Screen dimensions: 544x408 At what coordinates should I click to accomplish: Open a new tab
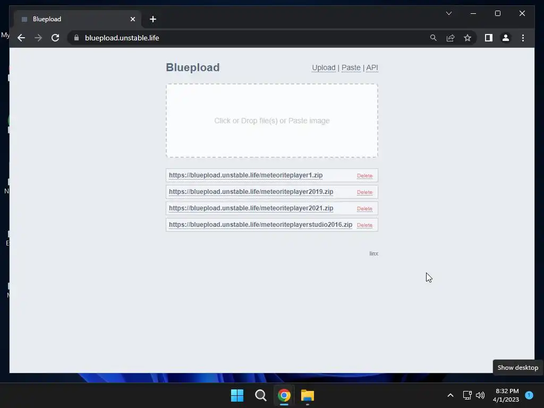click(x=153, y=19)
